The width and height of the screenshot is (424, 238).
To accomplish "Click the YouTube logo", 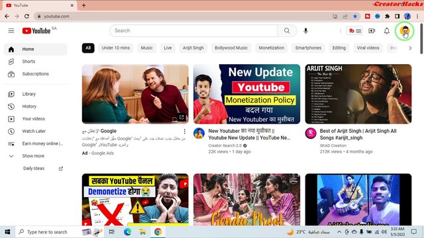I will [36, 31].
